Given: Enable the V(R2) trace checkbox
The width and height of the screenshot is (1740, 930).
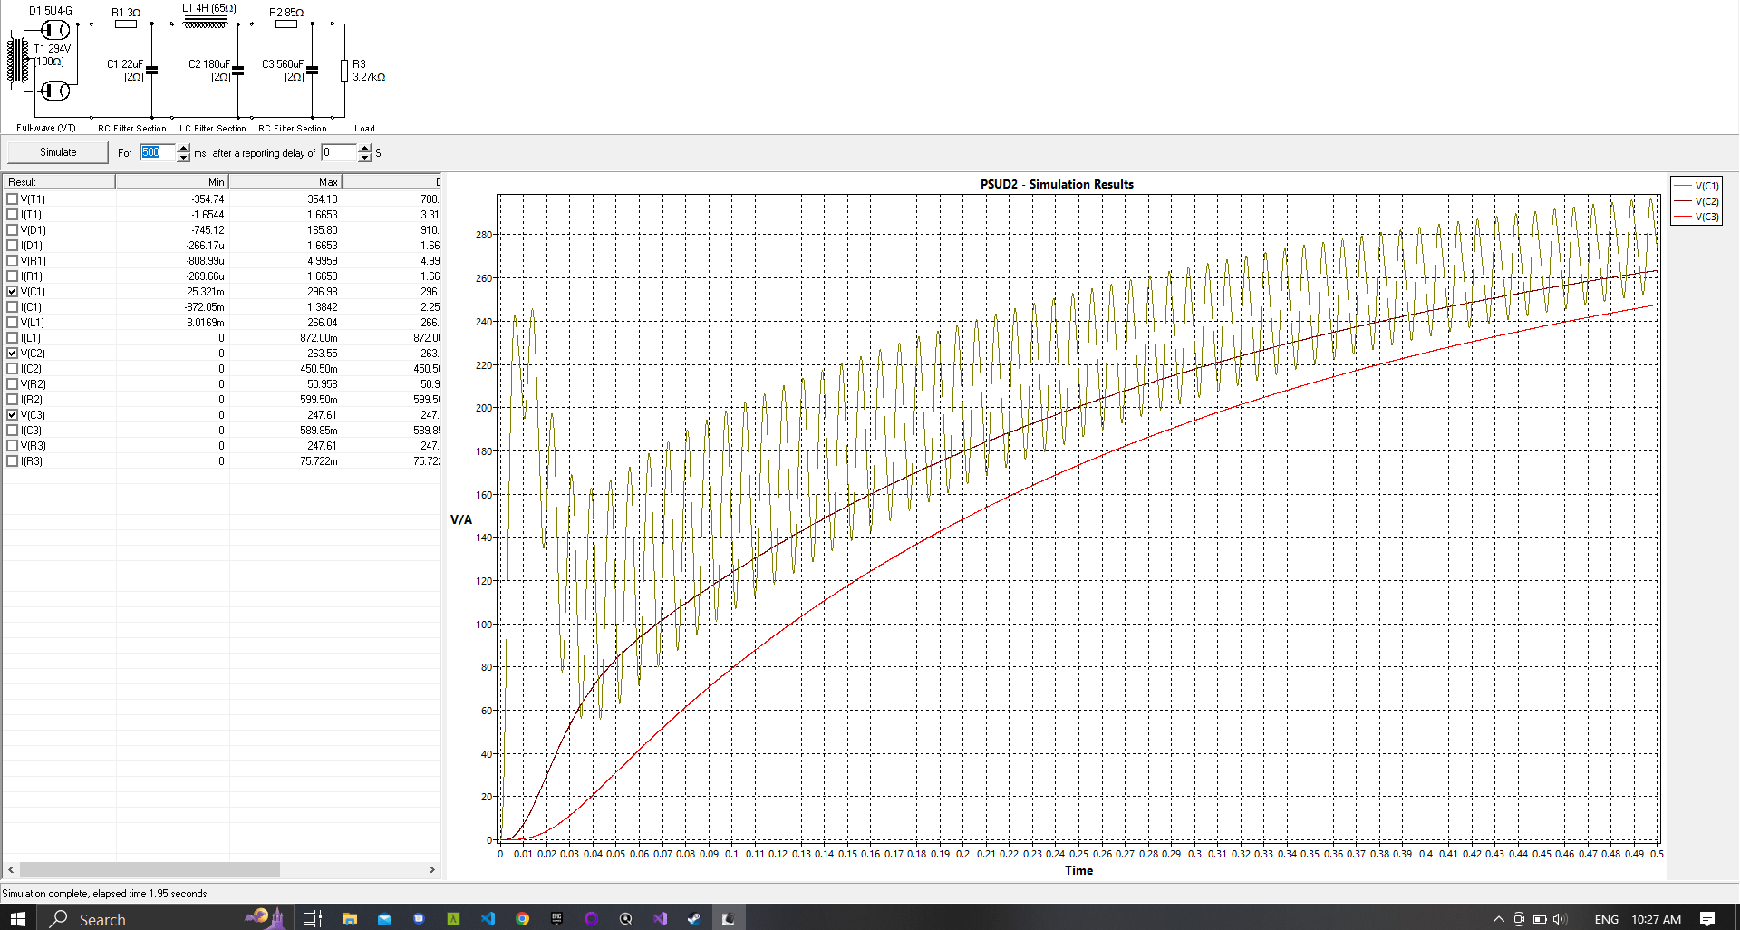Looking at the screenshot, I should coord(12,383).
